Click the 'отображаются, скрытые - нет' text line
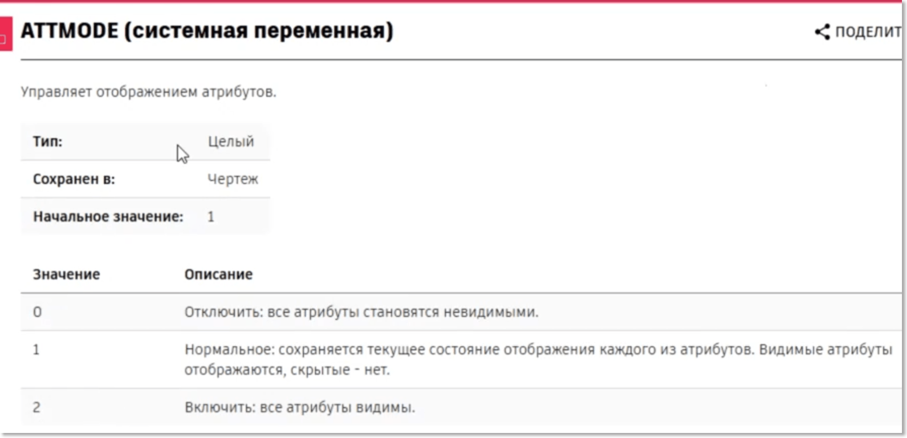This screenshot has width=907, height=438. (x=287, y=370)
